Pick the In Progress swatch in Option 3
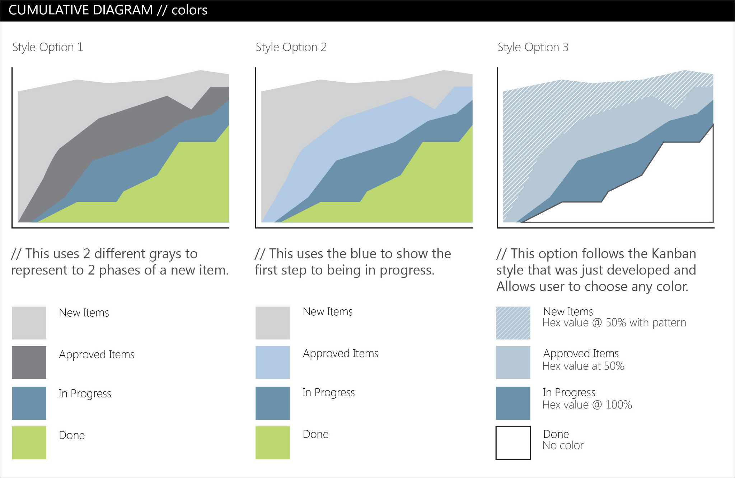The image size is (735, 478). click(x=513, y=403)
